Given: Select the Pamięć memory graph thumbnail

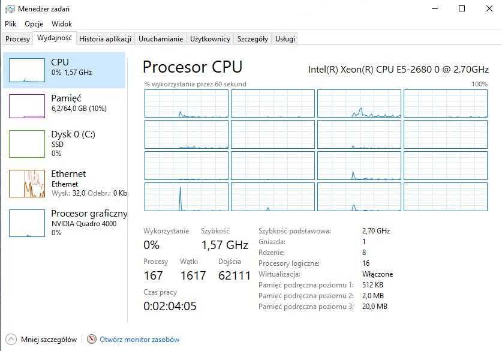Looking at the screenshot, I should [27, 106].
